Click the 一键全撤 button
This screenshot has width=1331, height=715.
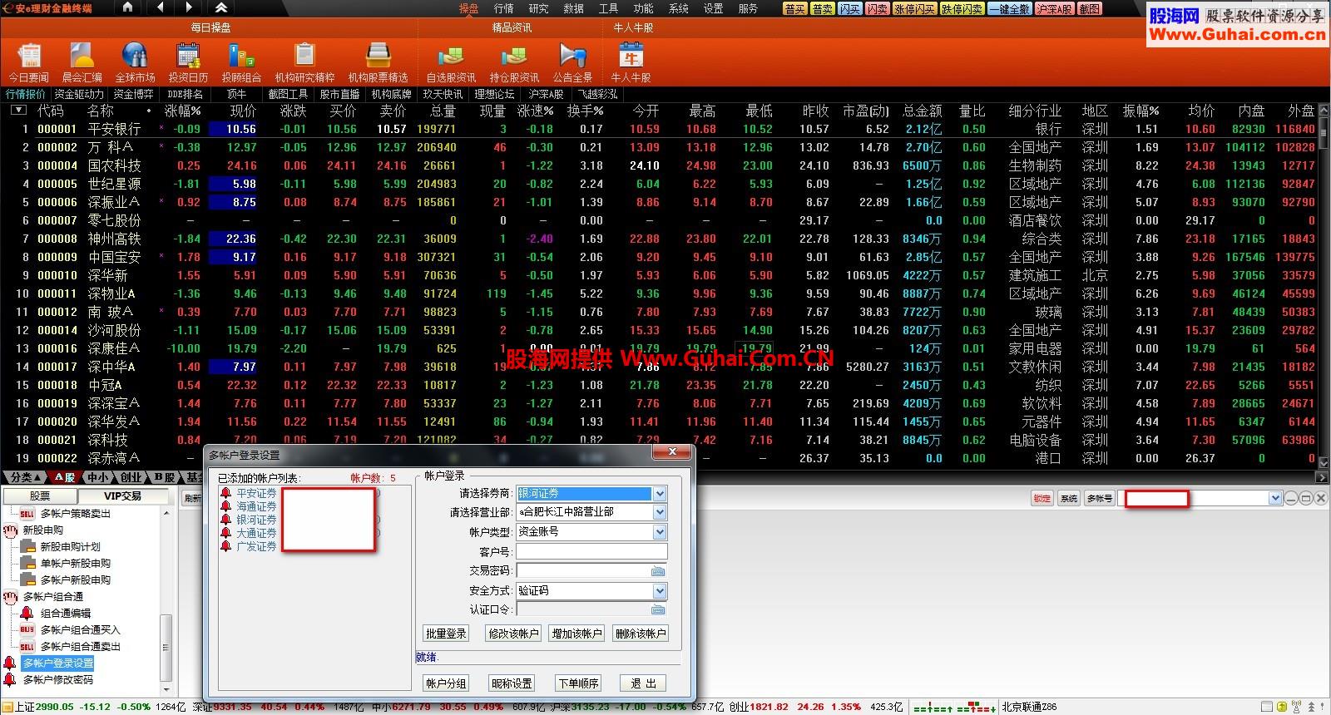pyautogui.click(x=1009, y=8)
